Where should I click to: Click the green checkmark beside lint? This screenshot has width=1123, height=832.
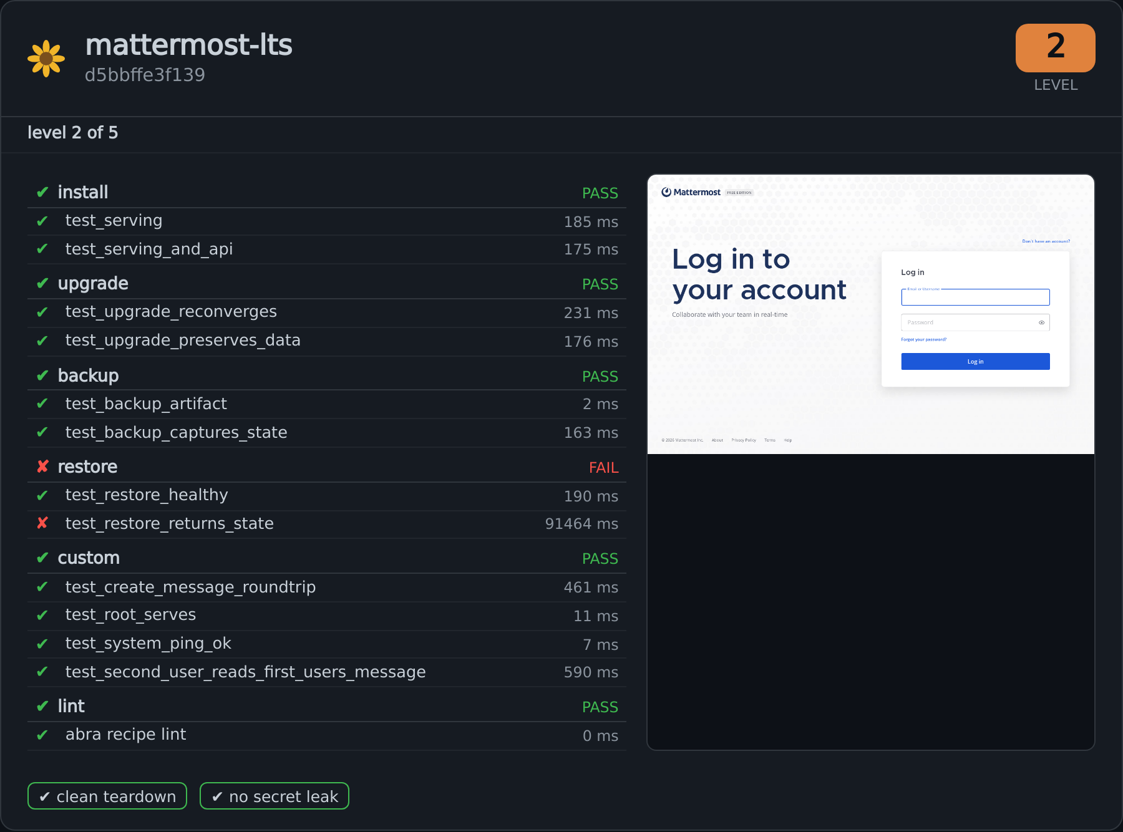pyautogui.click(x=42, y=706)
